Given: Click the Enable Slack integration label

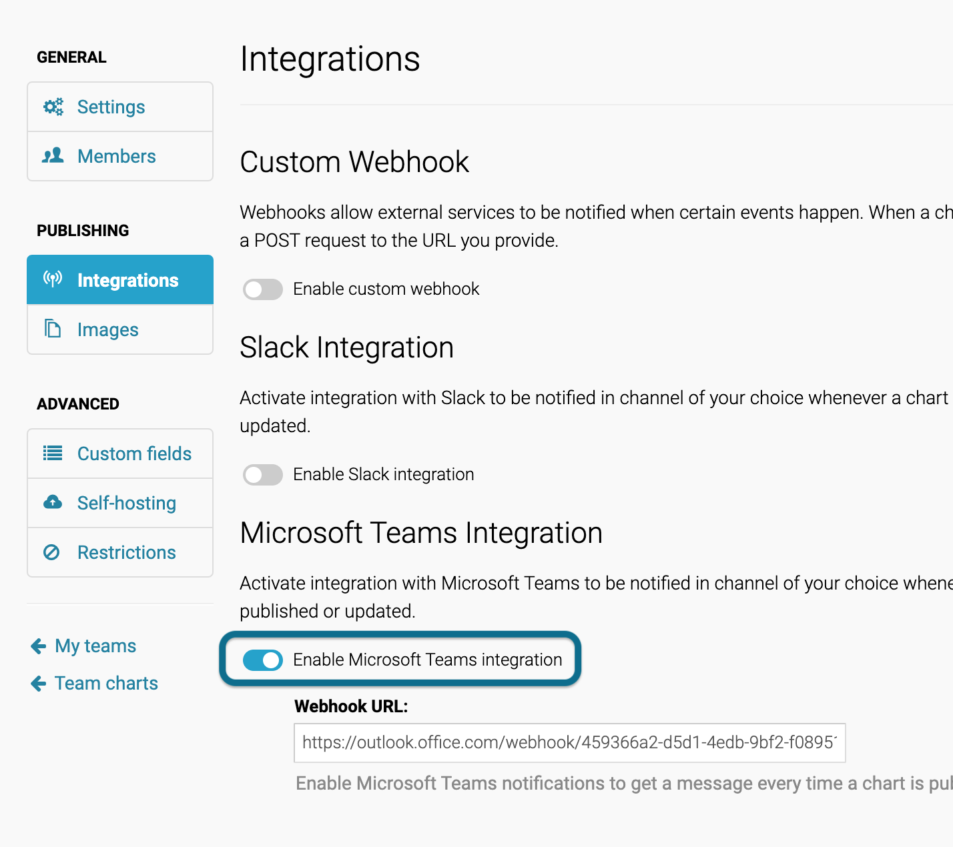Looking at the screenshot, I should click(x=384, y=474).
